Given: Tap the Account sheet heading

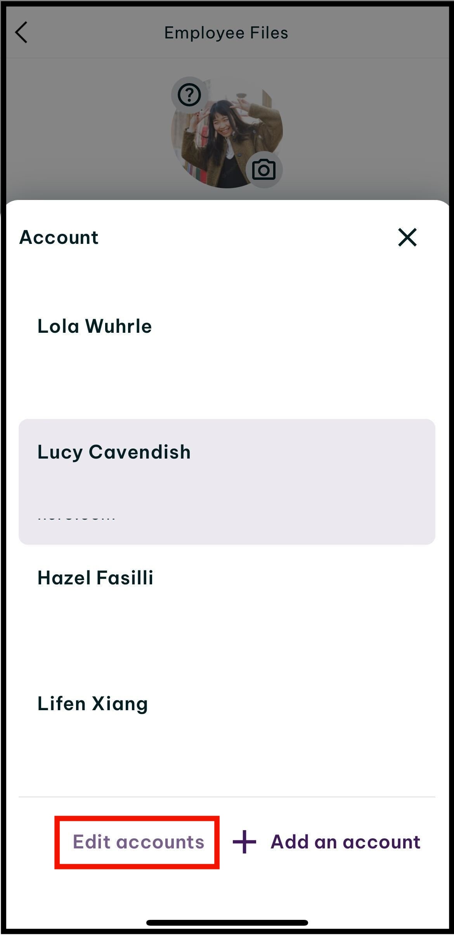Looking at the screenshot, I should click(59, 237).
